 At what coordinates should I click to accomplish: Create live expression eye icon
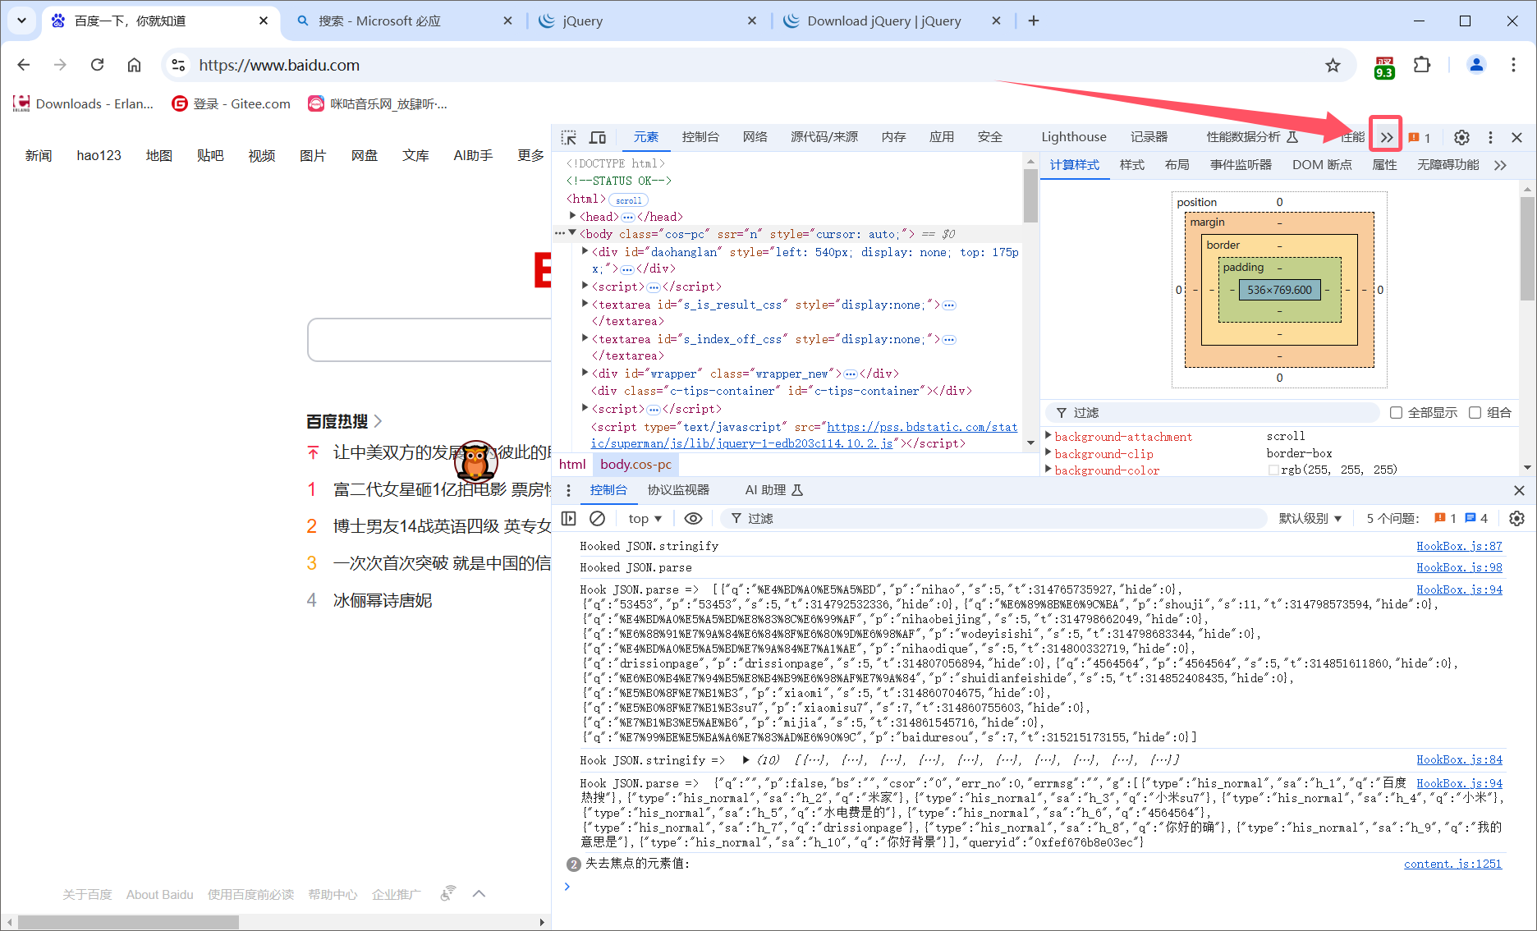coord(693,518)
